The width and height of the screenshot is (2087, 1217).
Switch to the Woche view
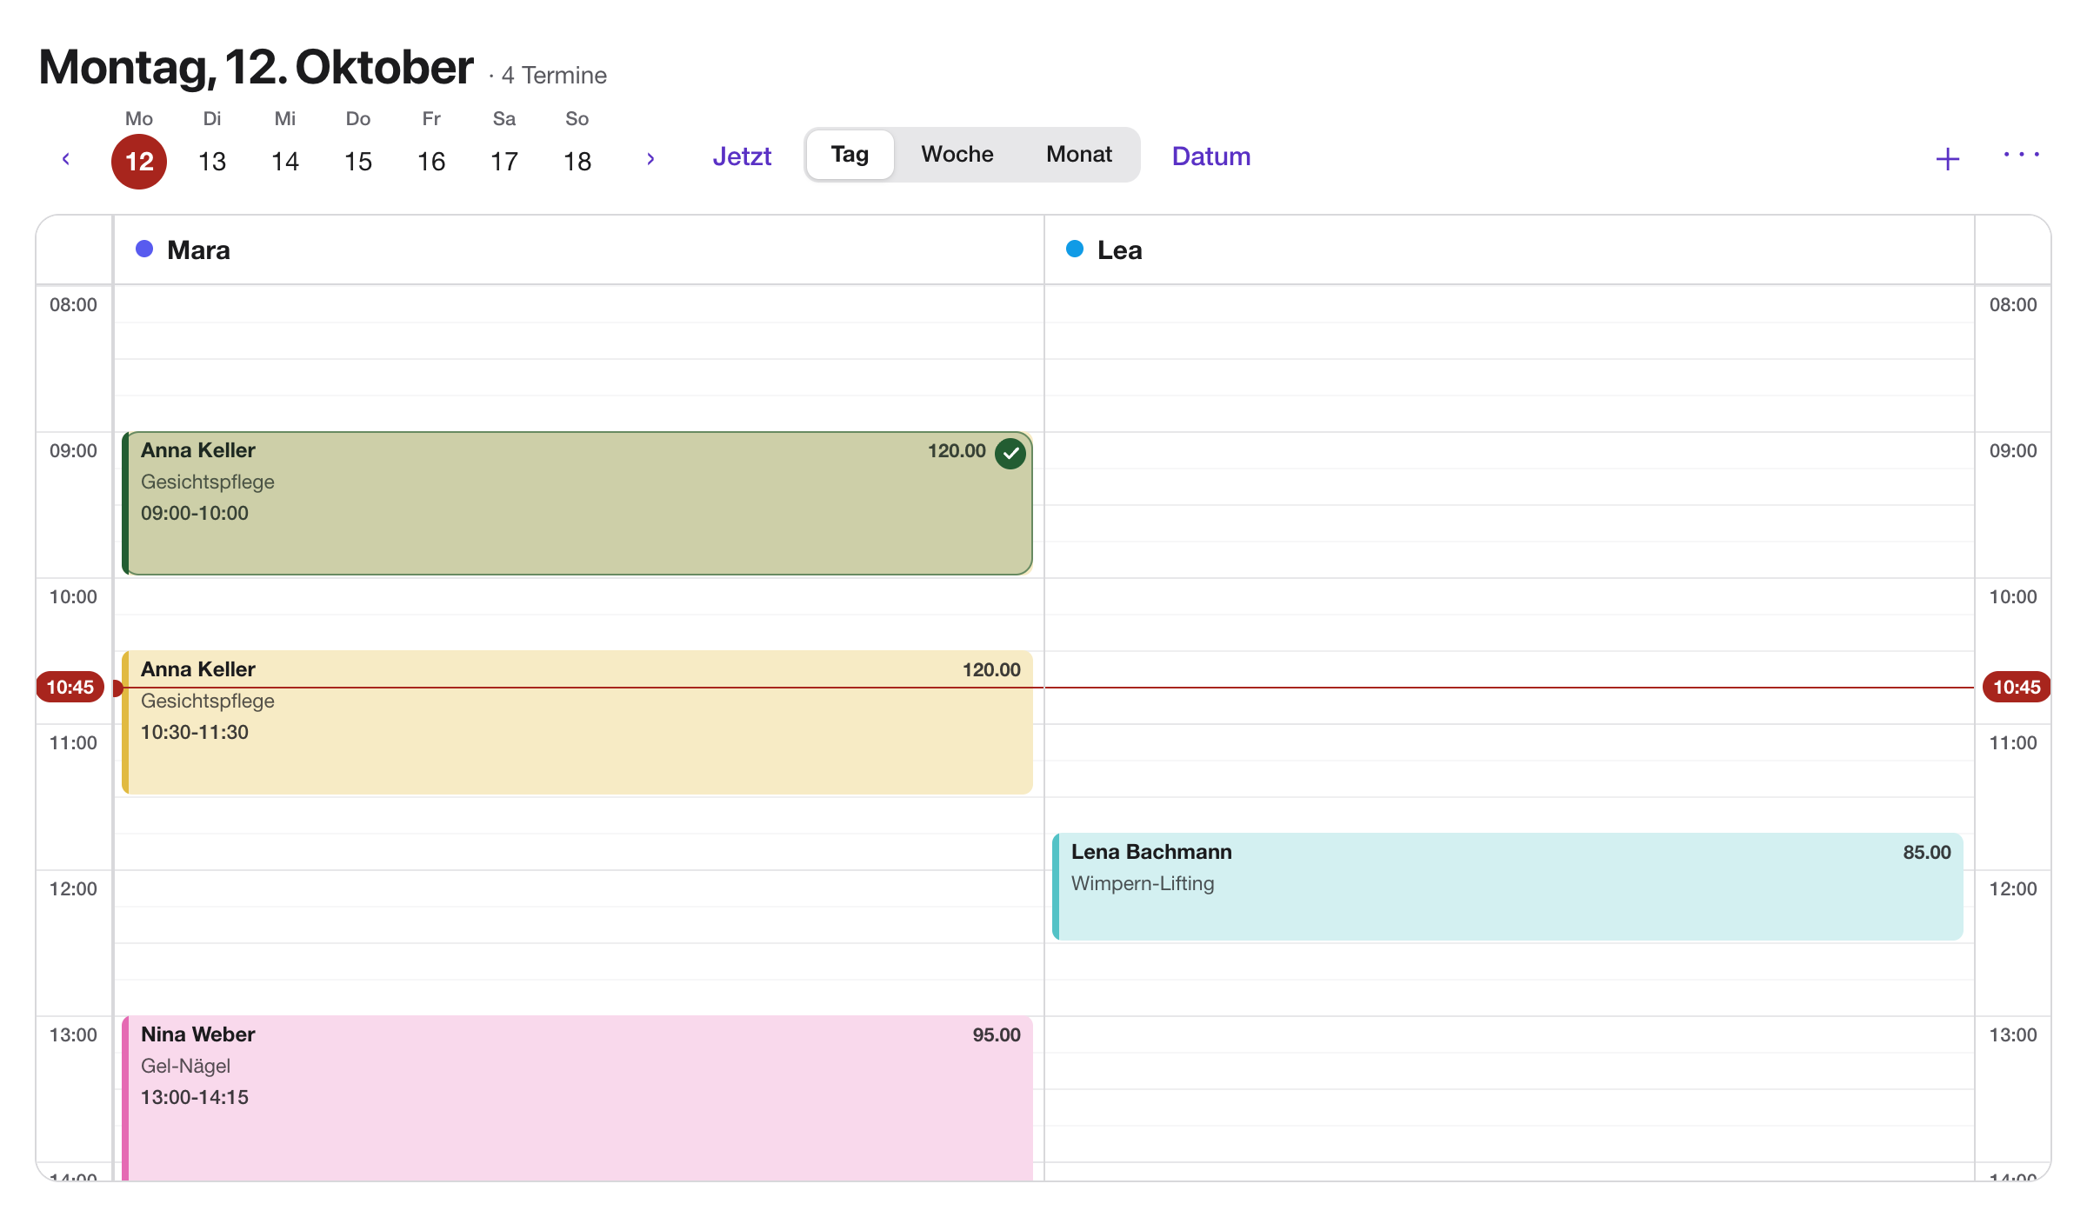coord(957,155)
